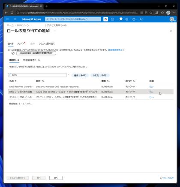Viewport: 180px width, 187px height.
Task: Select the 職務ロール sub-tab
Action: point(14,60)
